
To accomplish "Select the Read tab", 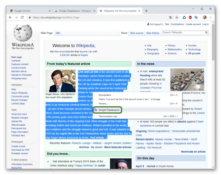I will click(x=124, y=33).
